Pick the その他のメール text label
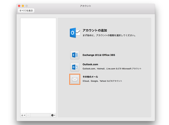 pyautogui.click(x=90, y=77)
